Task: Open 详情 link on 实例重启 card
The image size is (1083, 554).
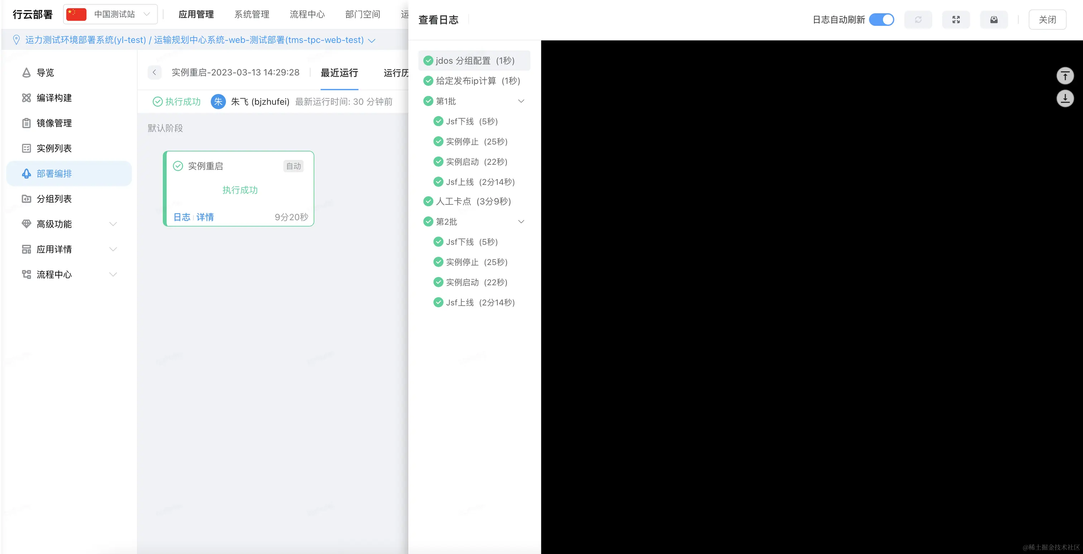Action: pyautogui.click(x=205, y=217)
